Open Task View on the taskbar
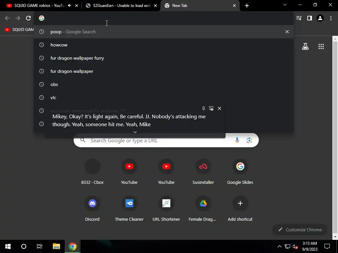 coord(40,246)
